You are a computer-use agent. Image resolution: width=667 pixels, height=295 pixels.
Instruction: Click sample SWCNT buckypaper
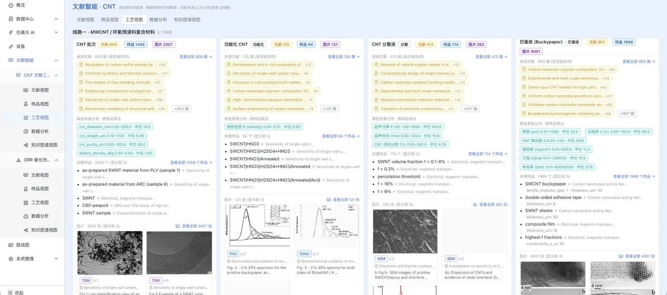click(x=545, y=184)
